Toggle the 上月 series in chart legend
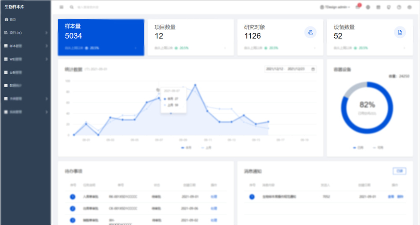 (206, 148)
